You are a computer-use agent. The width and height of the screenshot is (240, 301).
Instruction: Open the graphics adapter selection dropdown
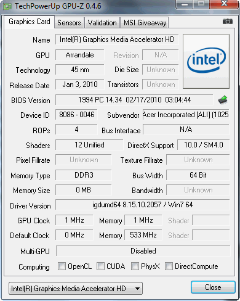tap(76, 289)
